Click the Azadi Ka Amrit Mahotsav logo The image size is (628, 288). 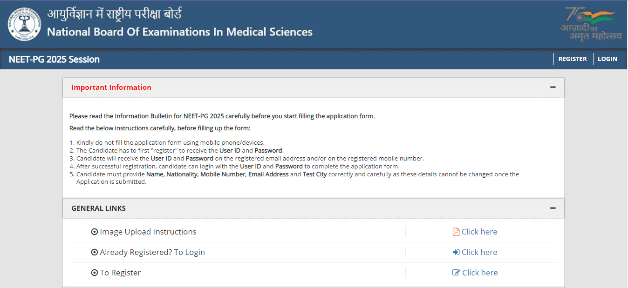click(591, 24)
